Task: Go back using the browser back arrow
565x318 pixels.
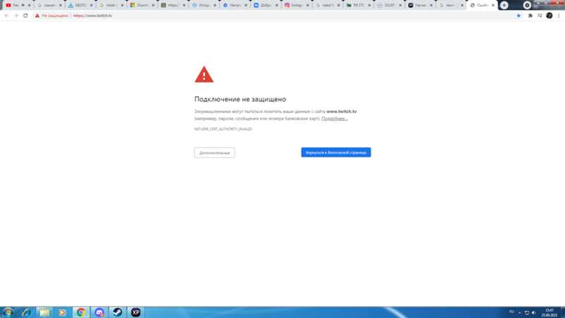Action: point(6,16)
